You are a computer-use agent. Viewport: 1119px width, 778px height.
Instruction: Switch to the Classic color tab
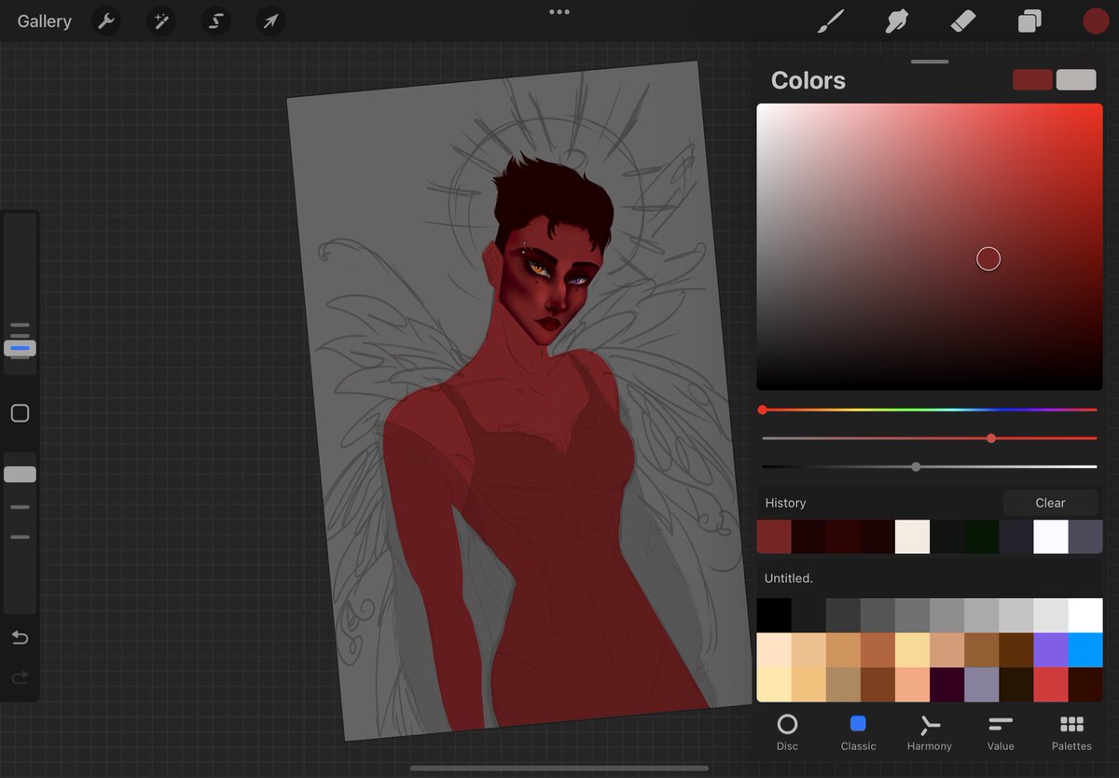(x=858, y=732)
